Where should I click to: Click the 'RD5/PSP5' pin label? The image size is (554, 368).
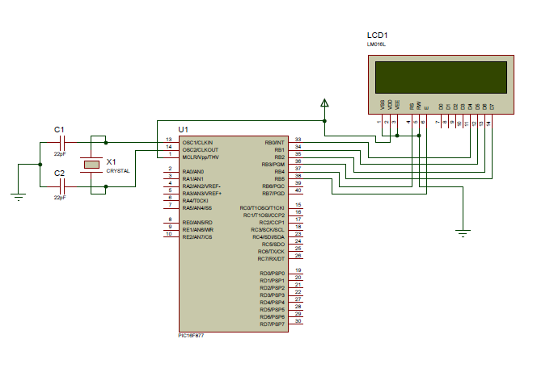tap(272, 310)
